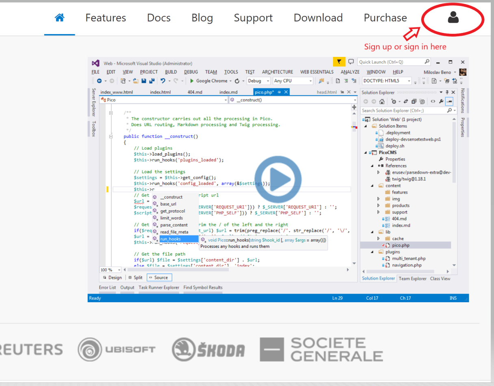Open the ARCHITECTURE menu
The width and height of the screenshot is (494, 386).
click(x=277, y=72)
